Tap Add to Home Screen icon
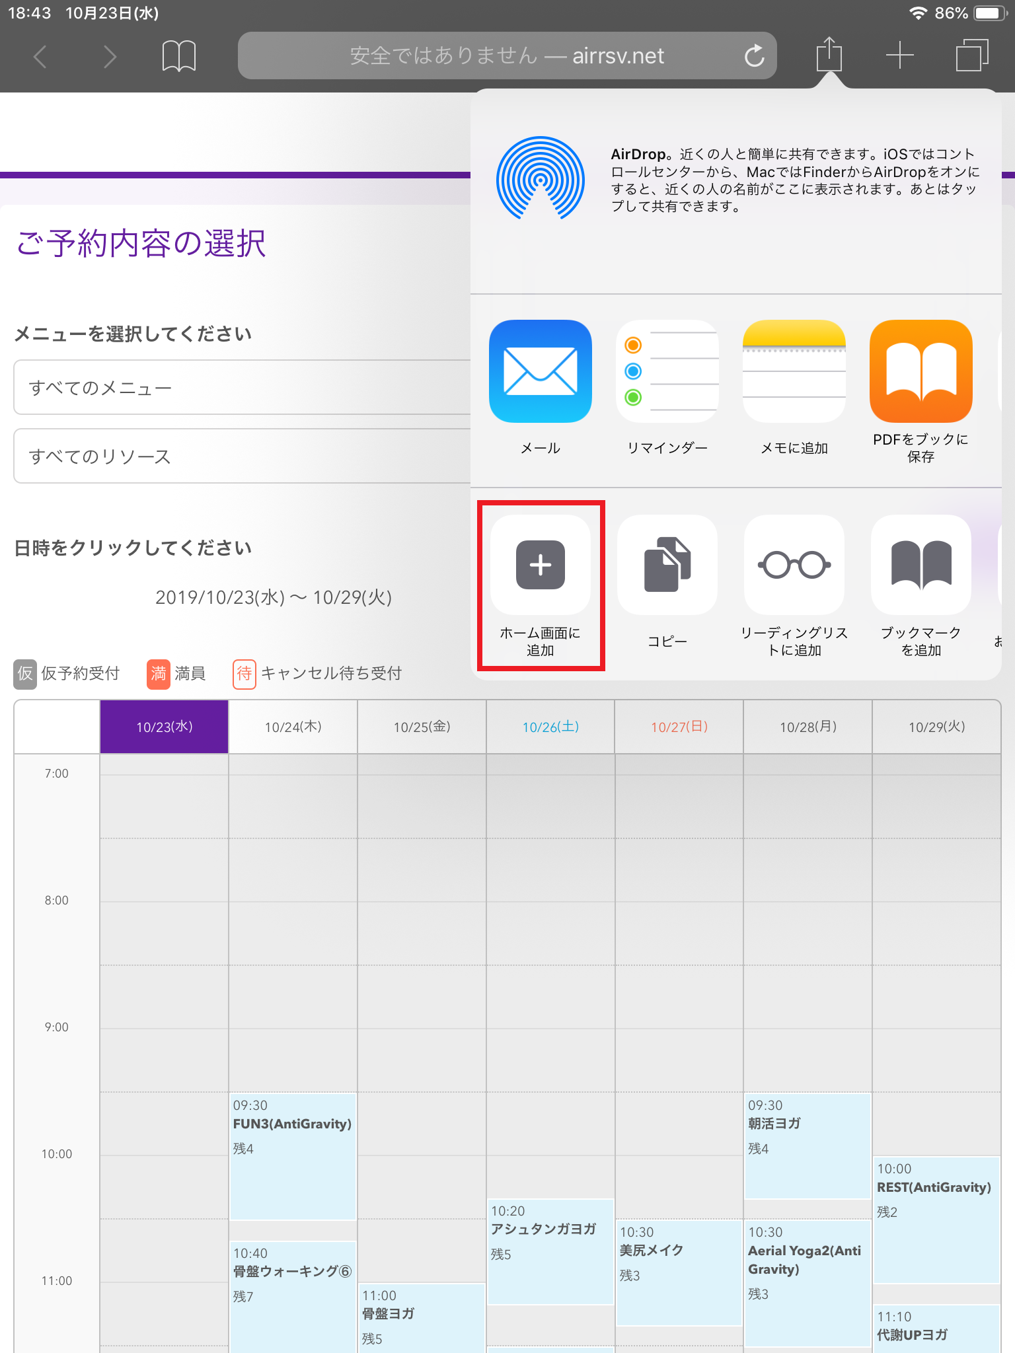The image size is (1015, 1353). 541,565
